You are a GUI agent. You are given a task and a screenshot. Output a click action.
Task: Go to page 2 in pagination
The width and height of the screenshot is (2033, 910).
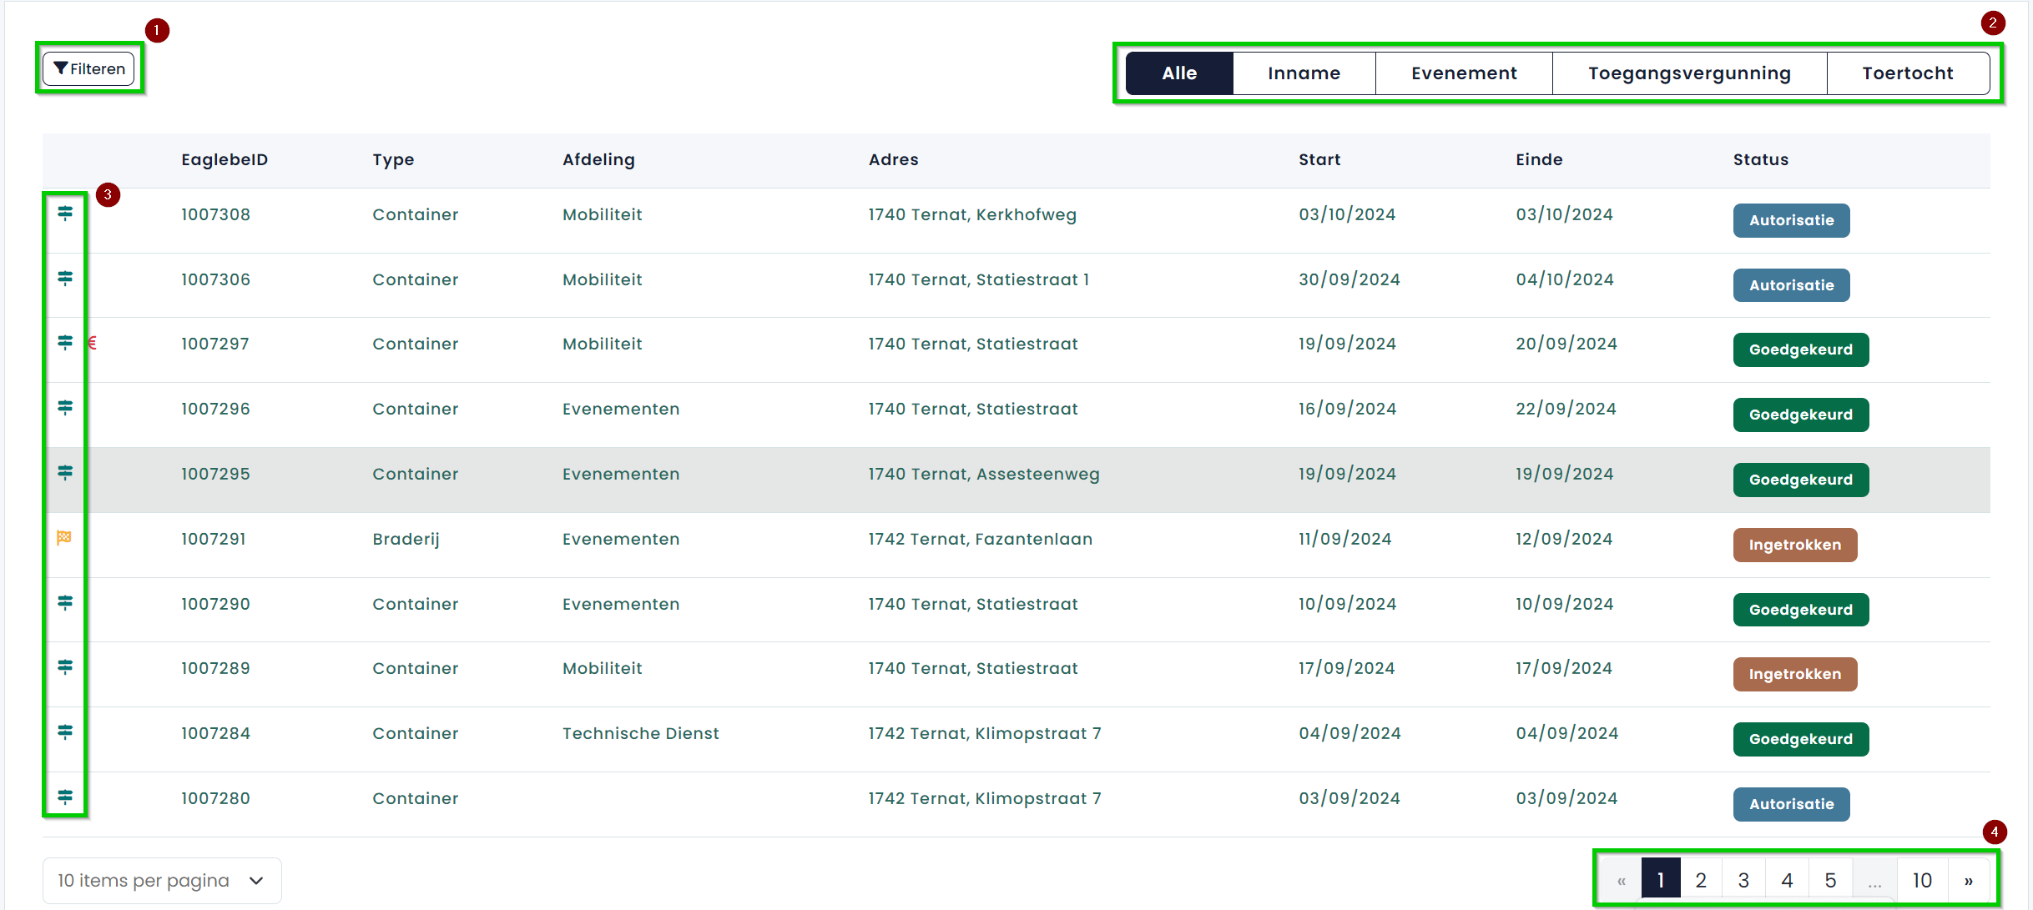point(1701,881)
